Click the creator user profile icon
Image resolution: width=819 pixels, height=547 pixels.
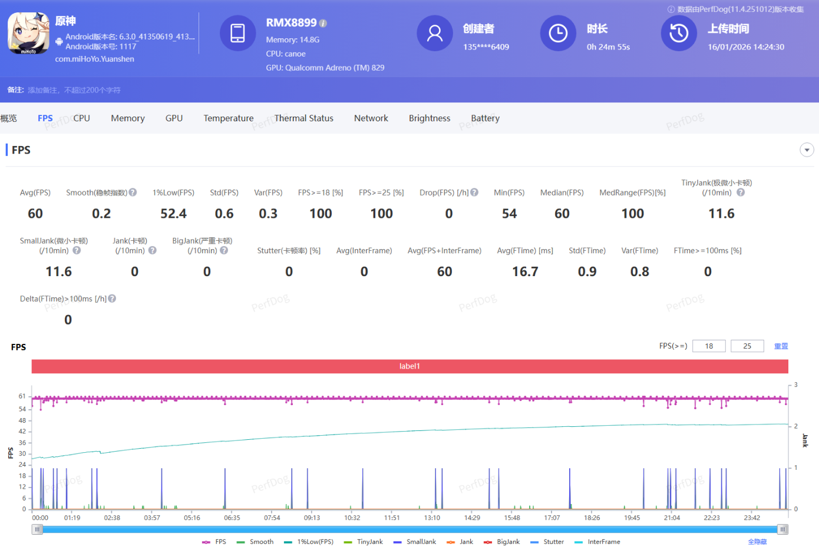[x=435, y=34]
